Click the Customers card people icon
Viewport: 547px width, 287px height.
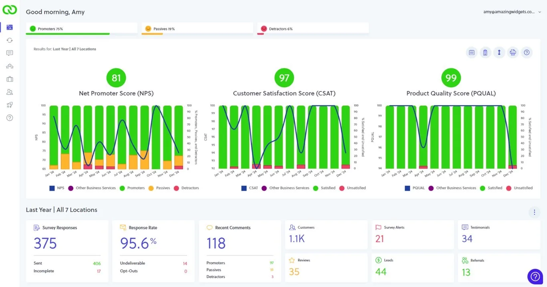point(292,227)
